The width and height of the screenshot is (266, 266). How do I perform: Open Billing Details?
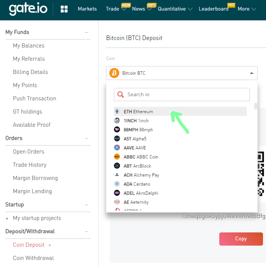click(x=31, y=72)
